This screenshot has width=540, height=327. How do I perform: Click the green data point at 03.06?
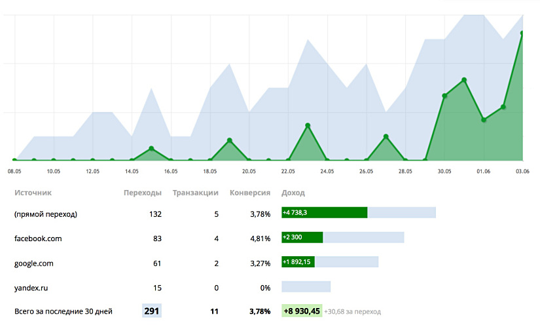point(522,33)
